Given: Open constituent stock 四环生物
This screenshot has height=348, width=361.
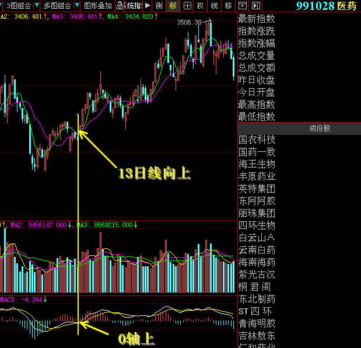Looking at the screenshot, I should coord(257,225).
